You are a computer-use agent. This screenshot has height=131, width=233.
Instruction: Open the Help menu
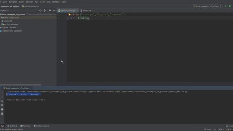pos(64,2)
